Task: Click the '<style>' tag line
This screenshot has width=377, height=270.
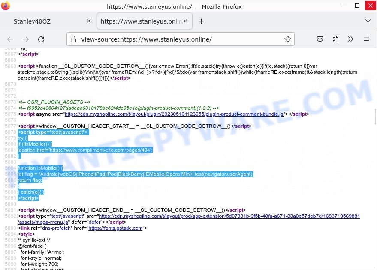Action: pos(27,234)
